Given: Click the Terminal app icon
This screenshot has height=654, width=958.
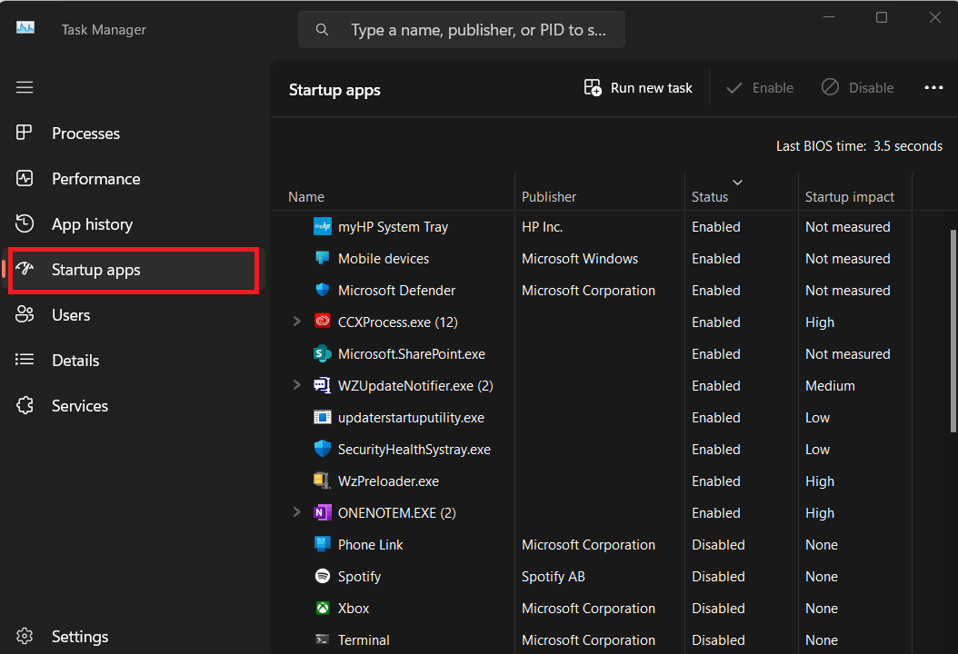Looking at the screenshot, I should point(322,639).
